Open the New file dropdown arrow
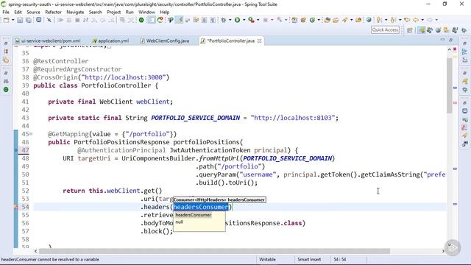Viewport: 471px width, 265px height. (x=13, y=20)
